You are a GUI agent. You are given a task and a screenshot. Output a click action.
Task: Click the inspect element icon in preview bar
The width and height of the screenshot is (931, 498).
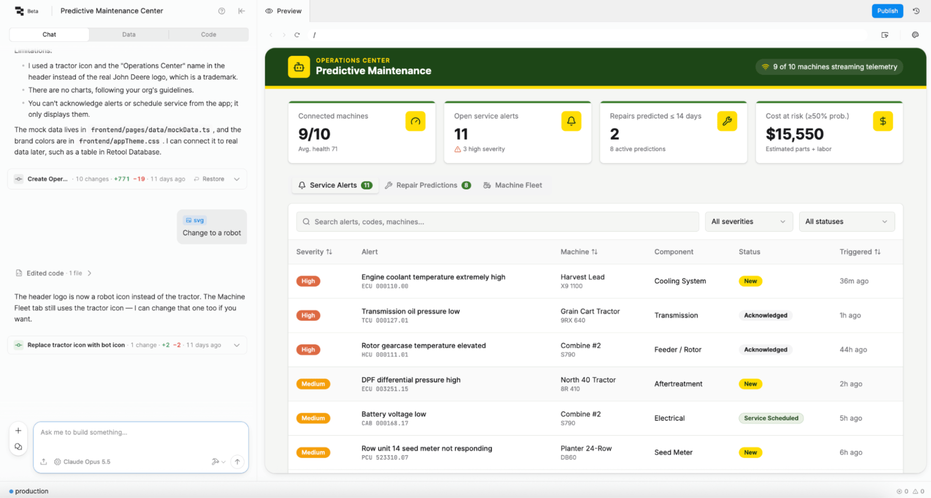tap(885, 35)
